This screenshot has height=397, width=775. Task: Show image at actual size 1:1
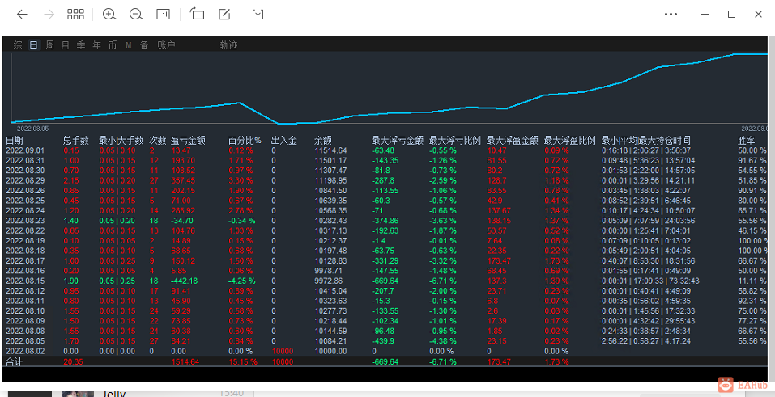[163, 15]
